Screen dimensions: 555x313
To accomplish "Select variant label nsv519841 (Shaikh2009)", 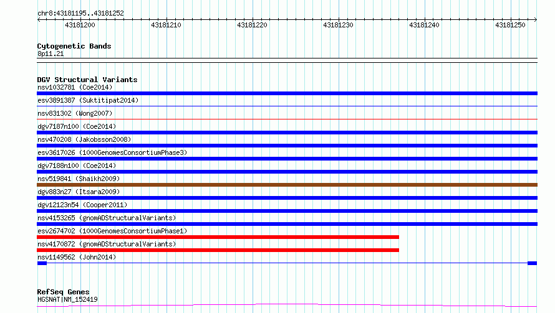I will 79,179.
